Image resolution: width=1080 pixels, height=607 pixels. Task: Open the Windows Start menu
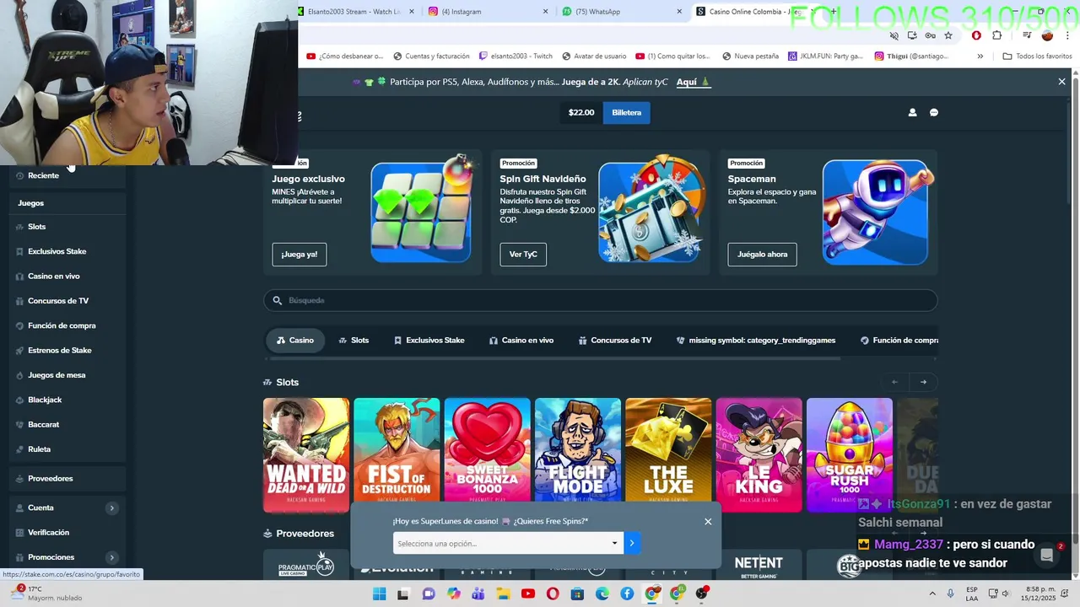[x=379, y=594]
